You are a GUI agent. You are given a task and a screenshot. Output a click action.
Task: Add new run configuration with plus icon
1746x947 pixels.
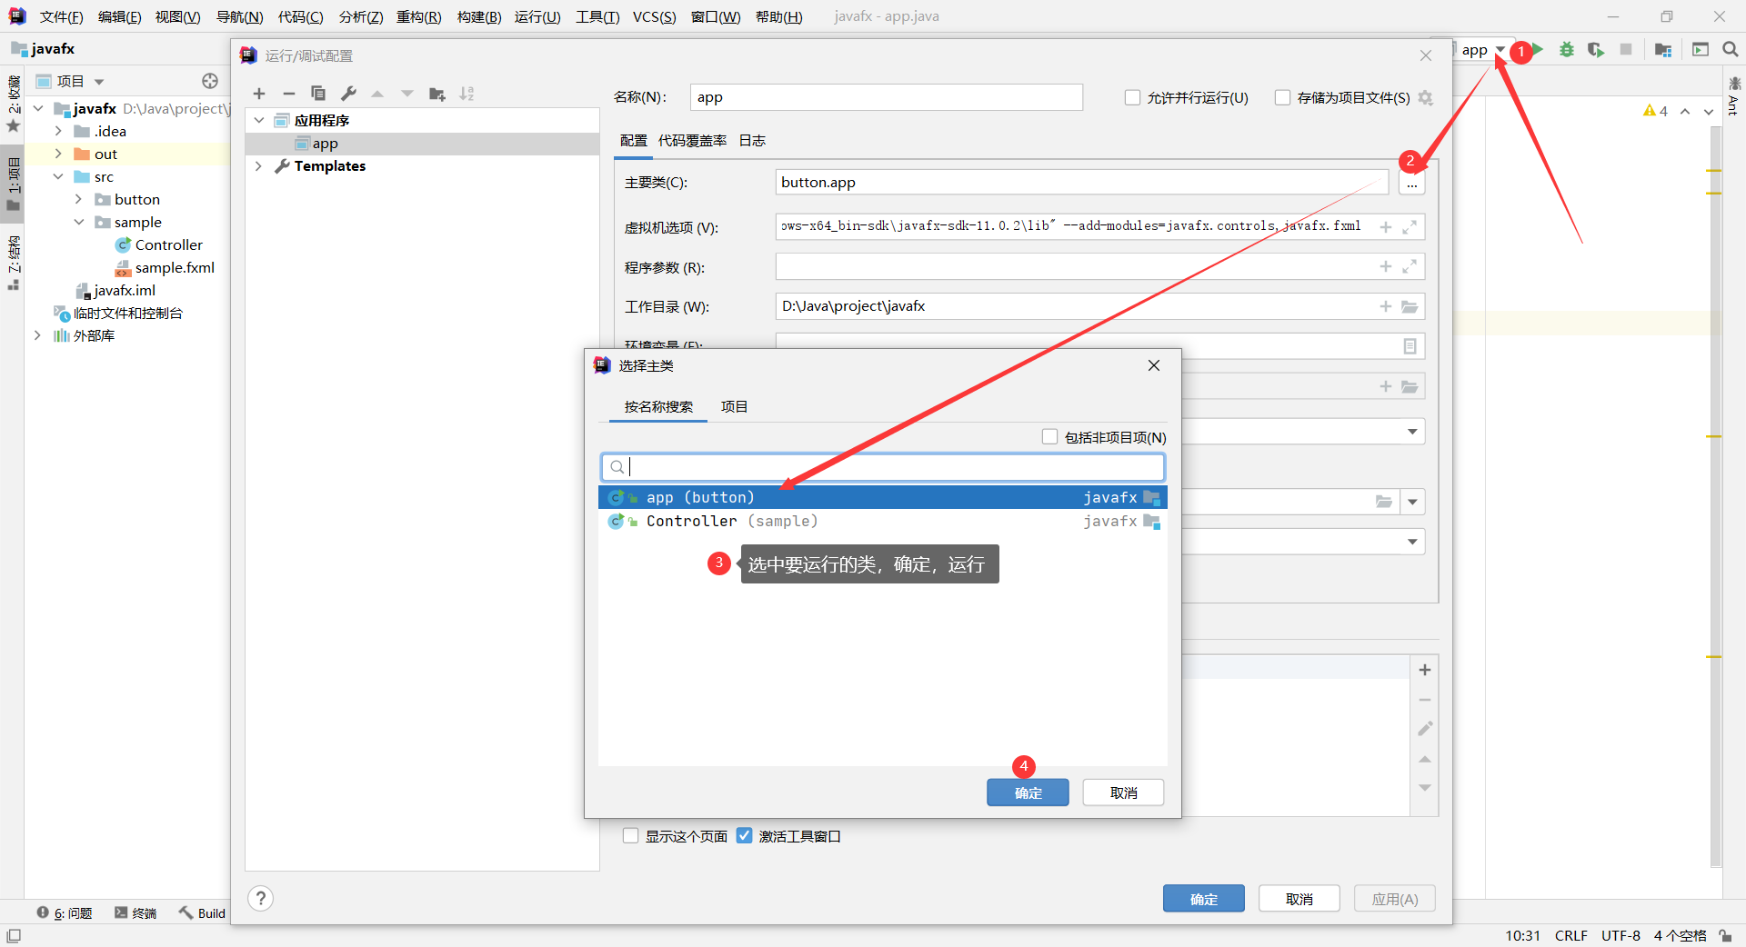(259, 94)
